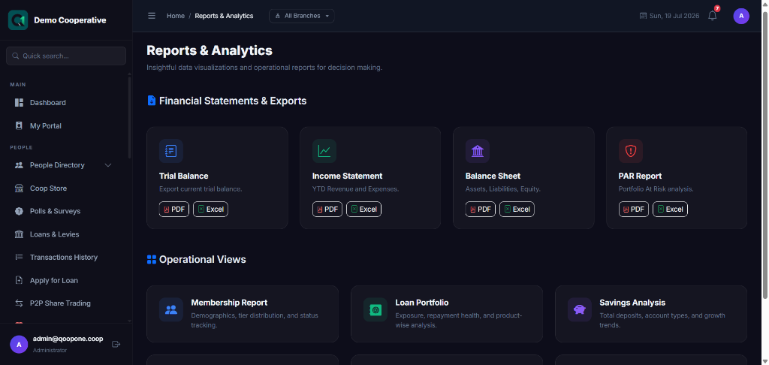
Task: Go to Home breadcrumb link
Action: pos(176,16)
